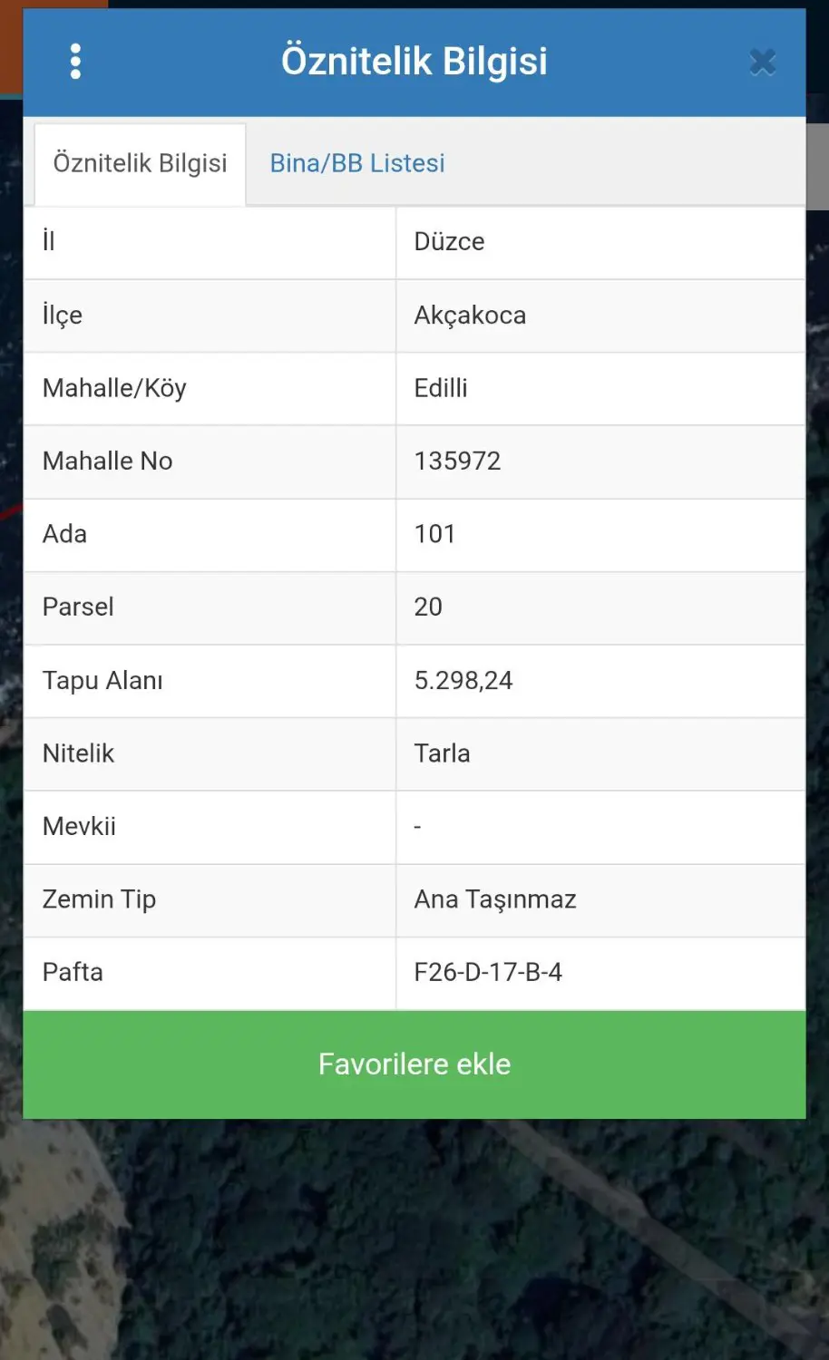
Task: Click the dialog title Öznitelik Bilgisi
Action: pyautogui.click(x=414, y=61)
